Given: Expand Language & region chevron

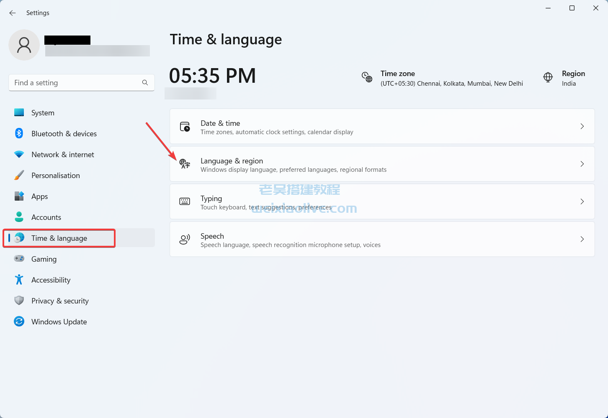Looking at the screenshot, I should point(582,164).
